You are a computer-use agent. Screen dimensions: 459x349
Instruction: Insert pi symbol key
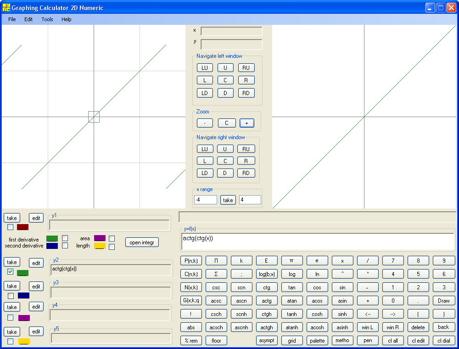[292, 260]
